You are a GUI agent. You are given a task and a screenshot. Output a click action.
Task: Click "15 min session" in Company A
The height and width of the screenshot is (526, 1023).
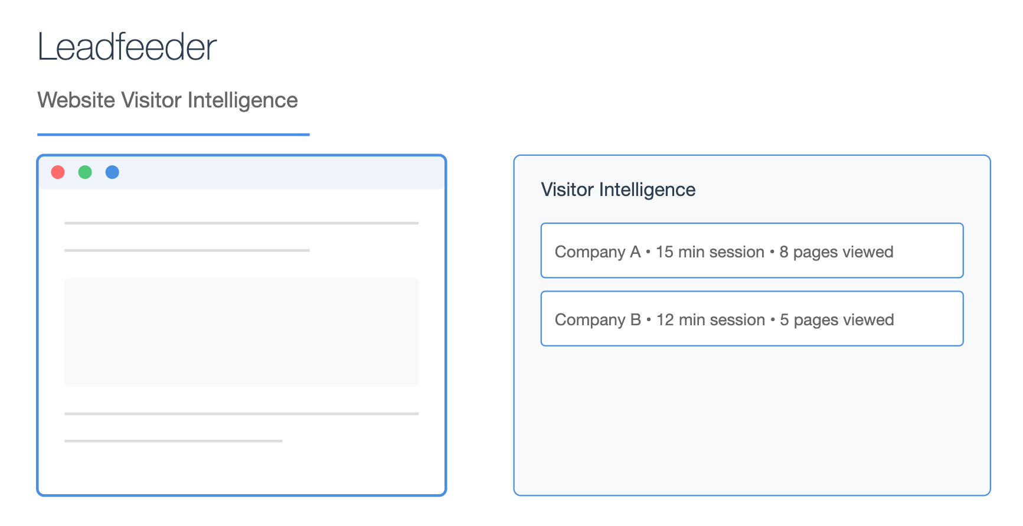(710, 252)
